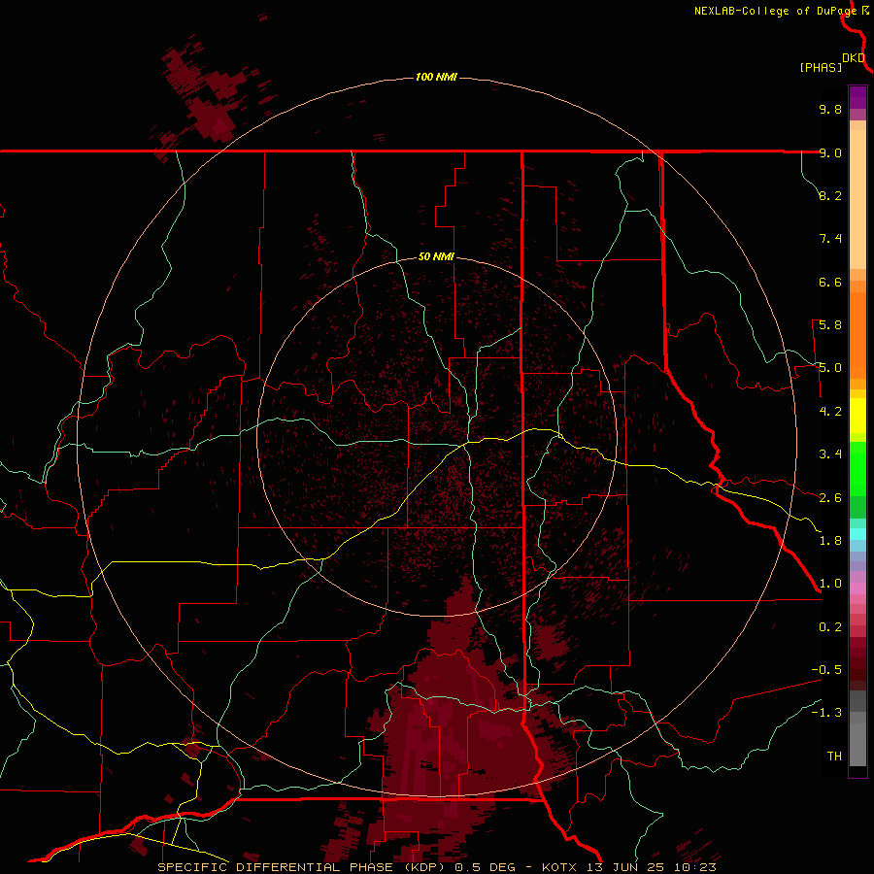Viewport: 874px width, 874px height.
Task: Click the 8.2 legend value
Action: (830, 195)
